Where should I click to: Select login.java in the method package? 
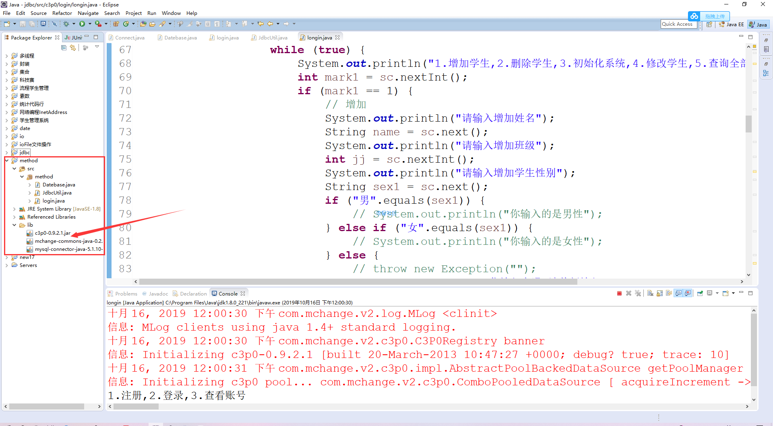(50, 201)
